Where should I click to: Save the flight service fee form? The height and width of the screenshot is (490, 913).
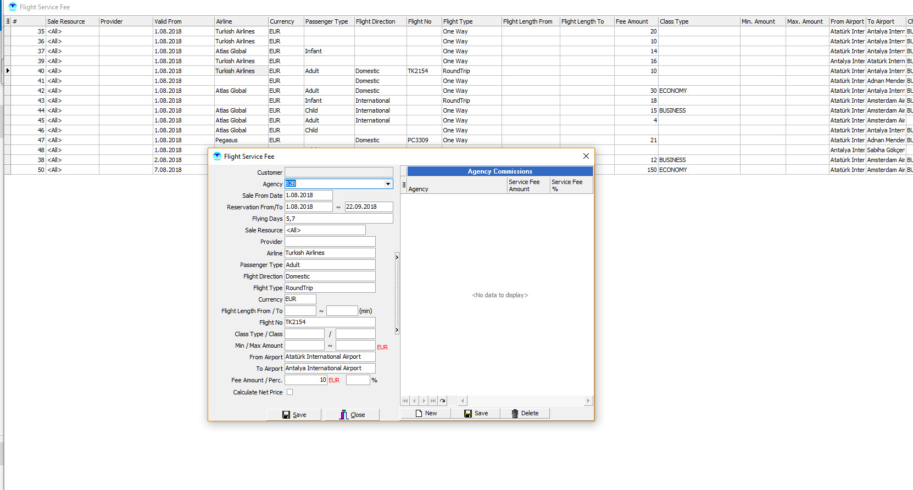click(294, 415)
